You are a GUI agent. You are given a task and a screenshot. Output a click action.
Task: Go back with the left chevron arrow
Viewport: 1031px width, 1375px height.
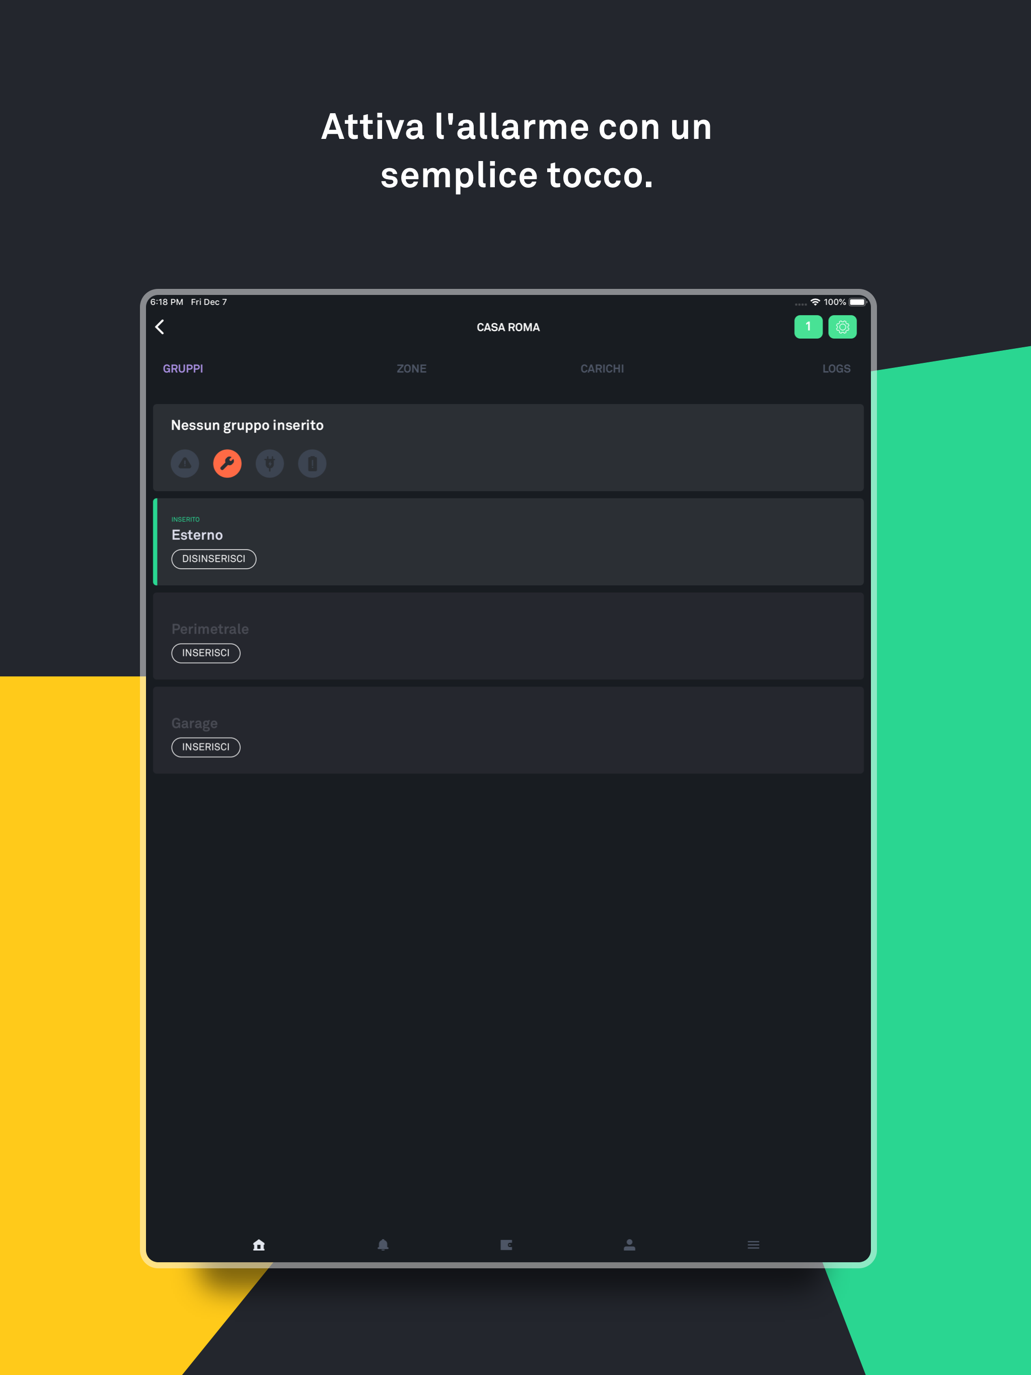click(160, 327)
